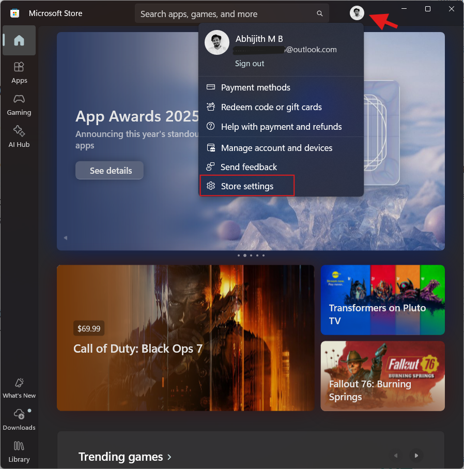Expand Trending games with the chevron
Viewport: 464px width, 469px height.
pos(169,457)
